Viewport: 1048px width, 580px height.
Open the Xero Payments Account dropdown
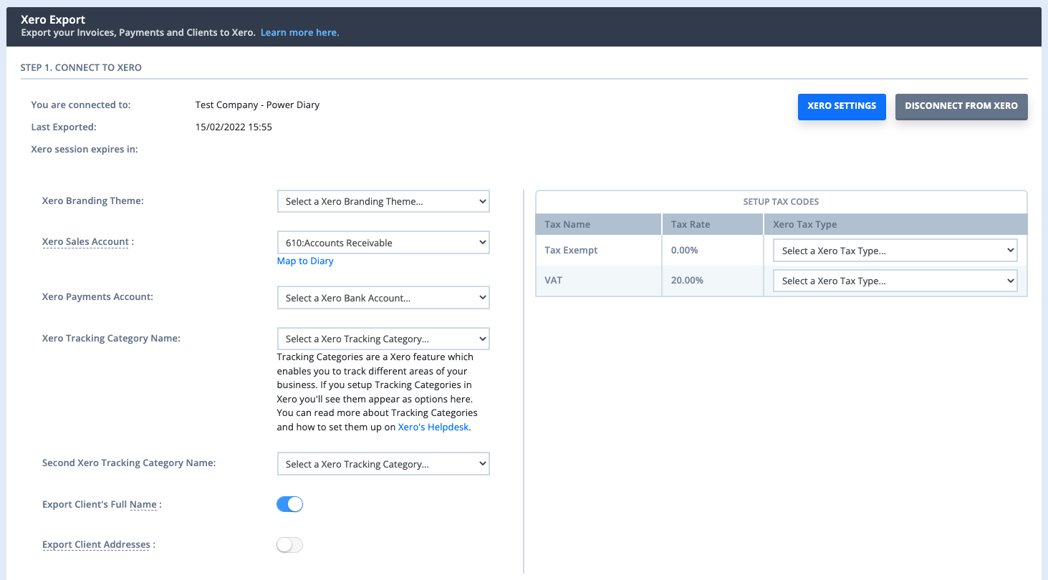(x=383, y=297)
